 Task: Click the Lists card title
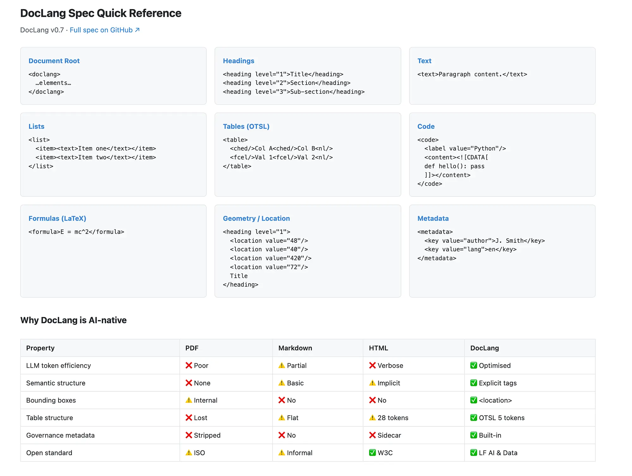[36, 127]
